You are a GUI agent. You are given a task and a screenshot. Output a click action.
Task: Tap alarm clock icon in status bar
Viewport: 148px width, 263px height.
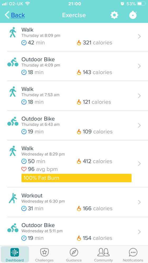[x=122, y=3]
